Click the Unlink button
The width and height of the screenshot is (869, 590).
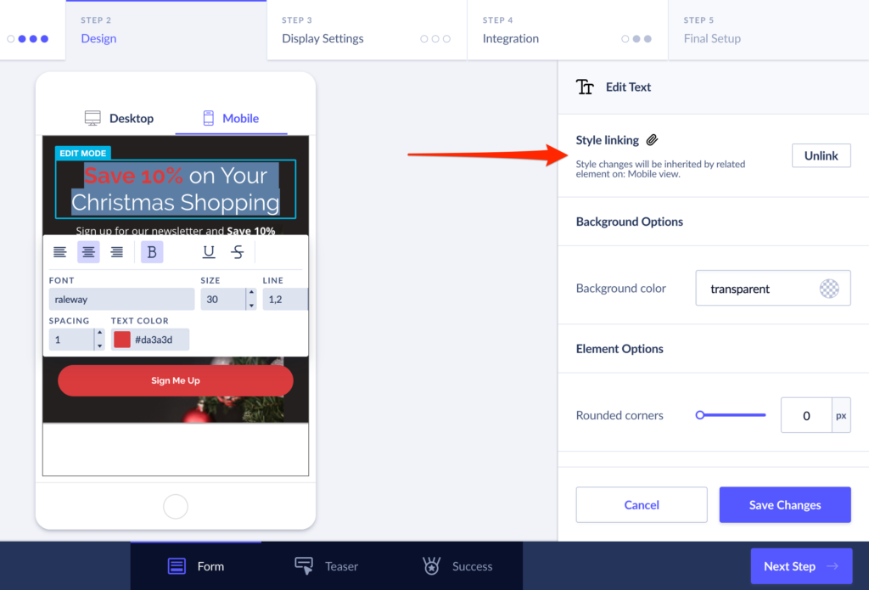[x=821, y=155]
